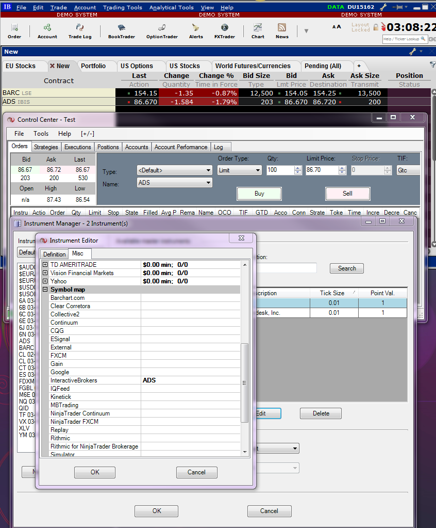The image size is (436, 528).
Task: Close the New tab with X icon
Action: click(x=52, y=66)
